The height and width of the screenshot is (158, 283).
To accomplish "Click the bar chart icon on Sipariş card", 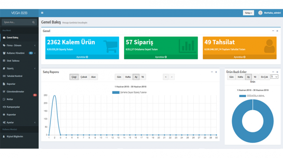I will (187, 46).
